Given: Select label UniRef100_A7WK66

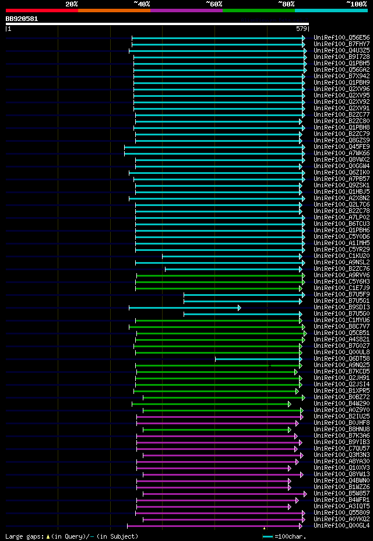Looking at the screenshot, I should coord(342,153).
